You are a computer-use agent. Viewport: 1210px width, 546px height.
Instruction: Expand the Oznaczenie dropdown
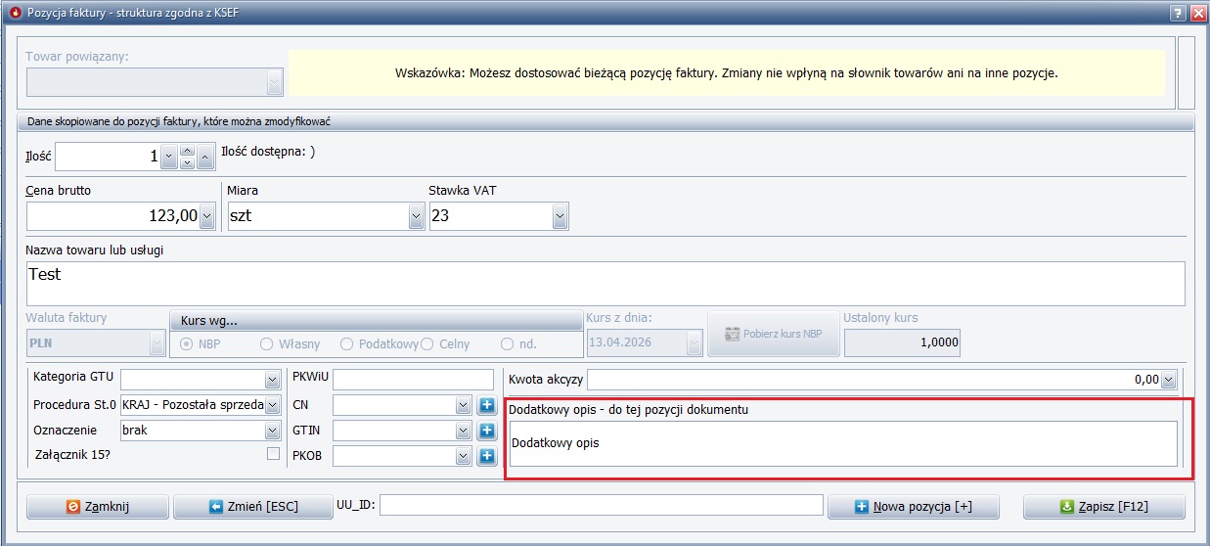[272, 431]
